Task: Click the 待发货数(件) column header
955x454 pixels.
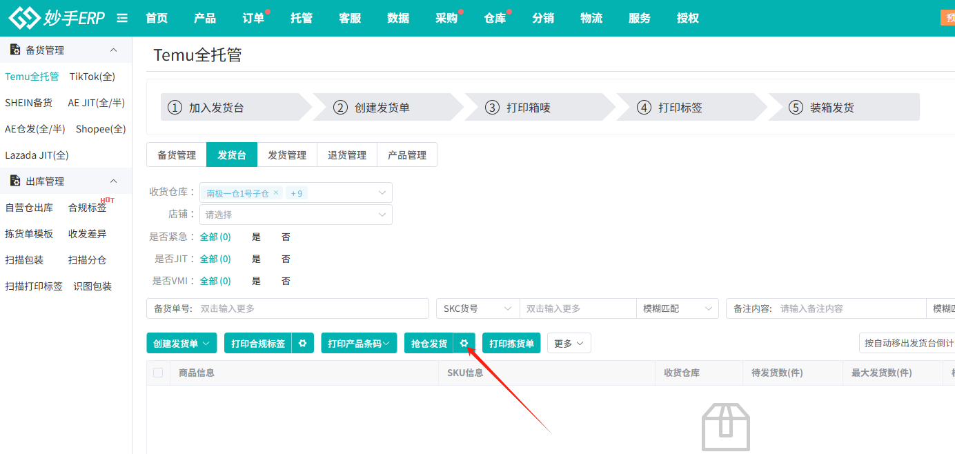Action: tap(777, 373)
